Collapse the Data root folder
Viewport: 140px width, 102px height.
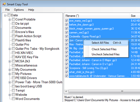pos(5,15)
